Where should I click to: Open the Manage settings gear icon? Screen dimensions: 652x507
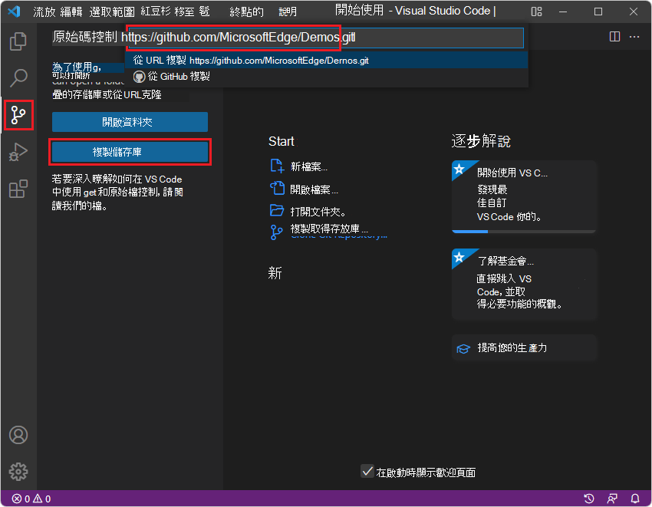18,472
